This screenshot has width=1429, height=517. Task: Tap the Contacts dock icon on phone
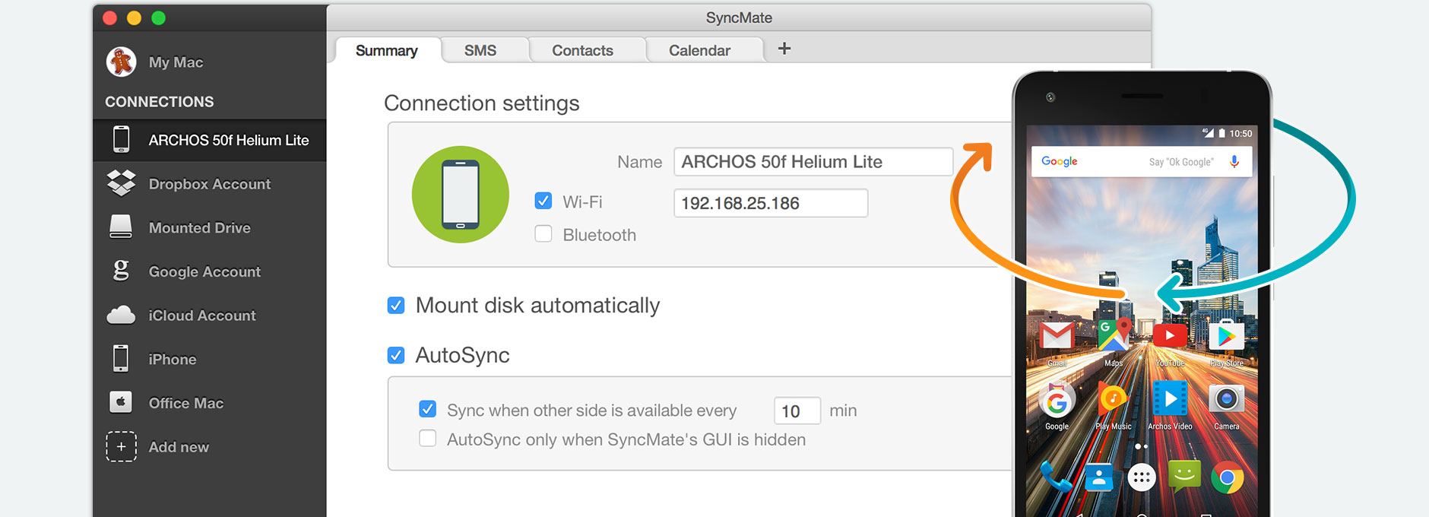click(x=1099, y=477)
